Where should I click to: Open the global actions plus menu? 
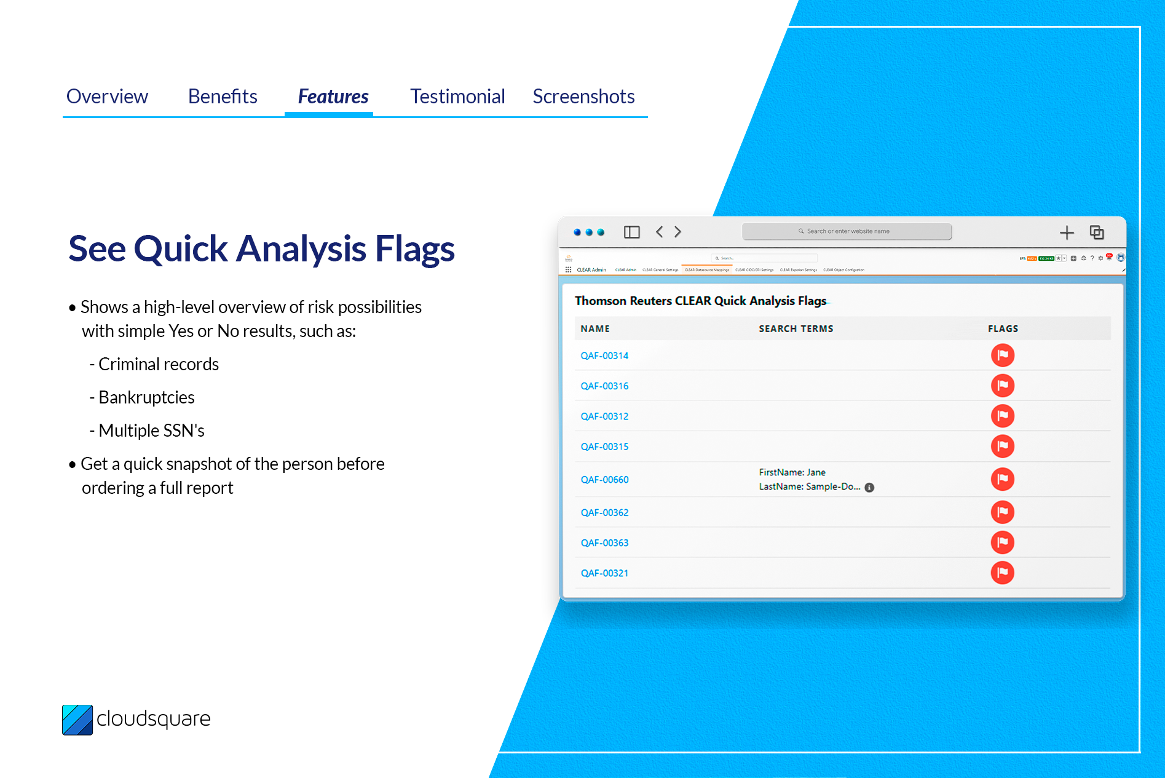(1073, 258)
